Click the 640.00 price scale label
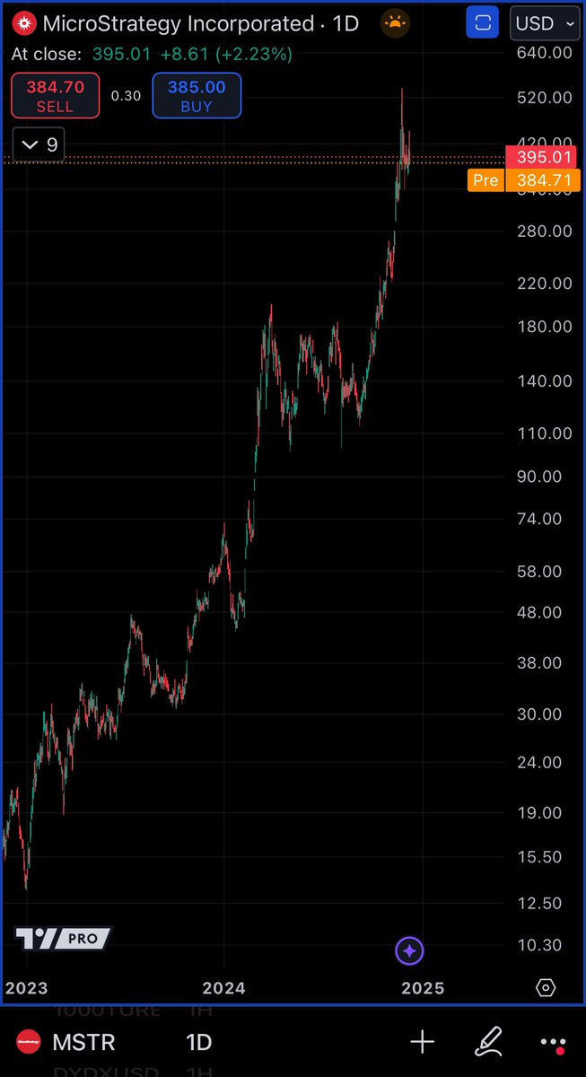This screenshot has height=1077, width=586. click(545, 53)
